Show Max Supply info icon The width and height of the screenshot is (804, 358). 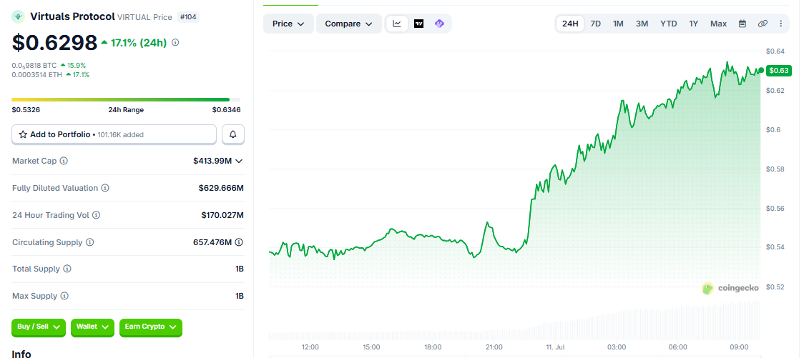pyautogui.click(x=64, y=296)
